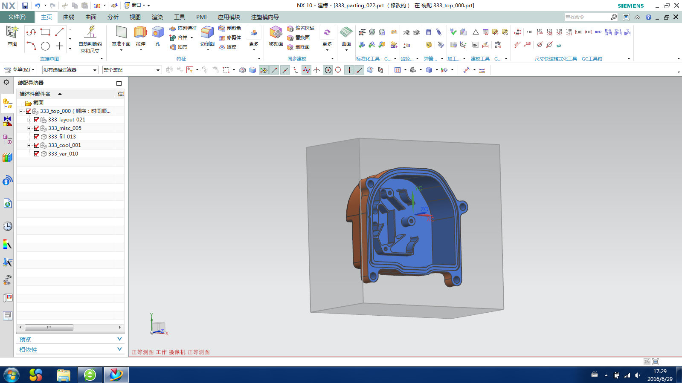Open the File (文件) menu

17,17
